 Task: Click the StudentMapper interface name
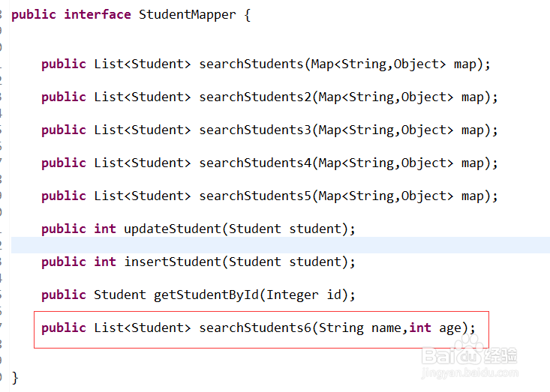[x=188, y=15]
